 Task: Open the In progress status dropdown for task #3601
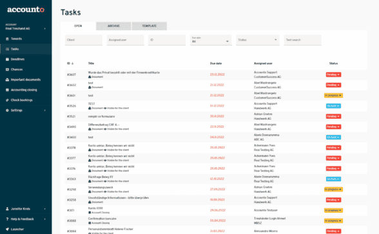point(333,95)
